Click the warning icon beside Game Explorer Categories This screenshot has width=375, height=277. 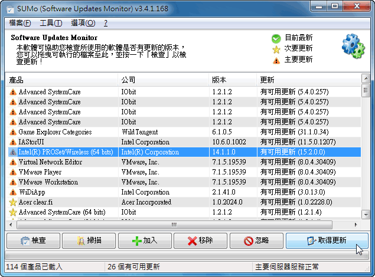click(13, 133)
